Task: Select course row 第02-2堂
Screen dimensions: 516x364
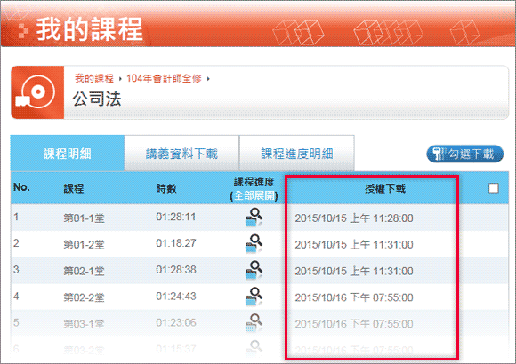Action: click(260, 297)
